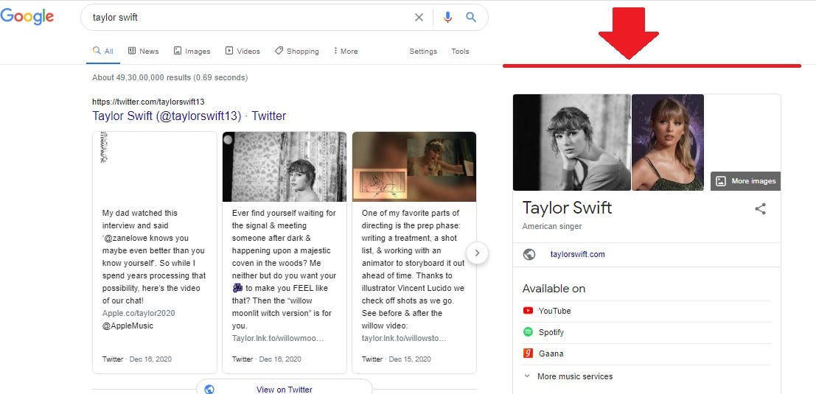Open the color portrait in knowledge panel
Image resolution: width=816 pixels, height=394 pixels.
pos(668,142)
